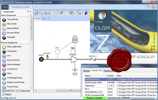The height and width of the screenshot is (100, 158).
Task: Click the Mud Property Table row
Action: click(121, 82)
